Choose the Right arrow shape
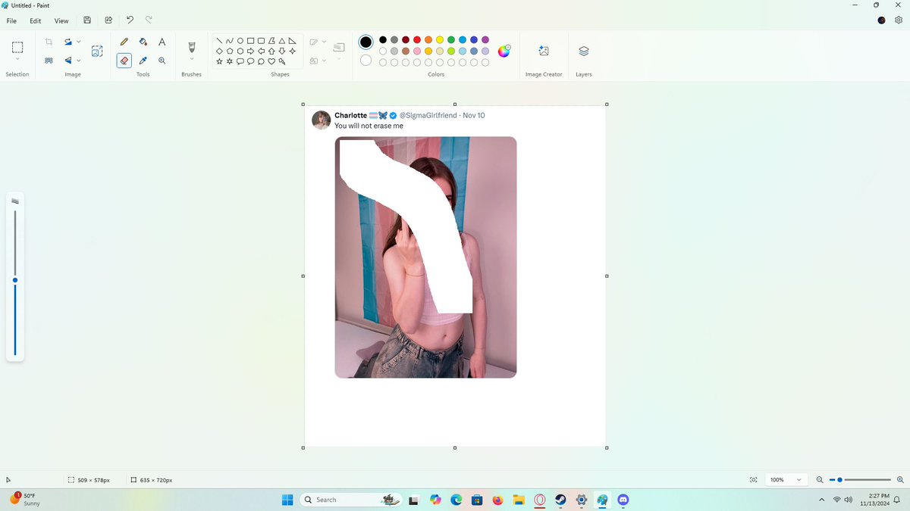The image size is (910, 511). pyautogui.click(x=251, y=51)
